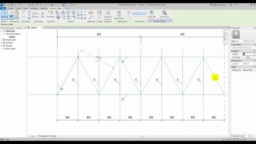This screenshot has height=144, width=256.
Task: Open the Autodesk App Store cart icon
Action: click(231, 5)
